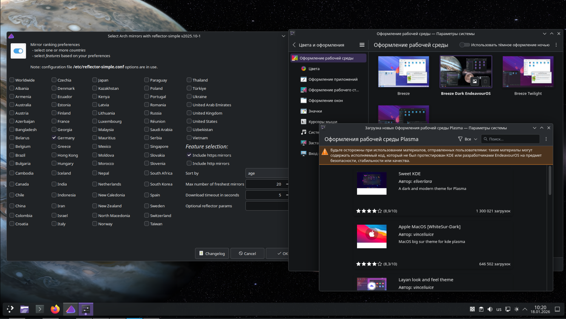Select the Breeze Twilight theme thumbnail
This screenshot has width=566, height=319.
[528, 72]
